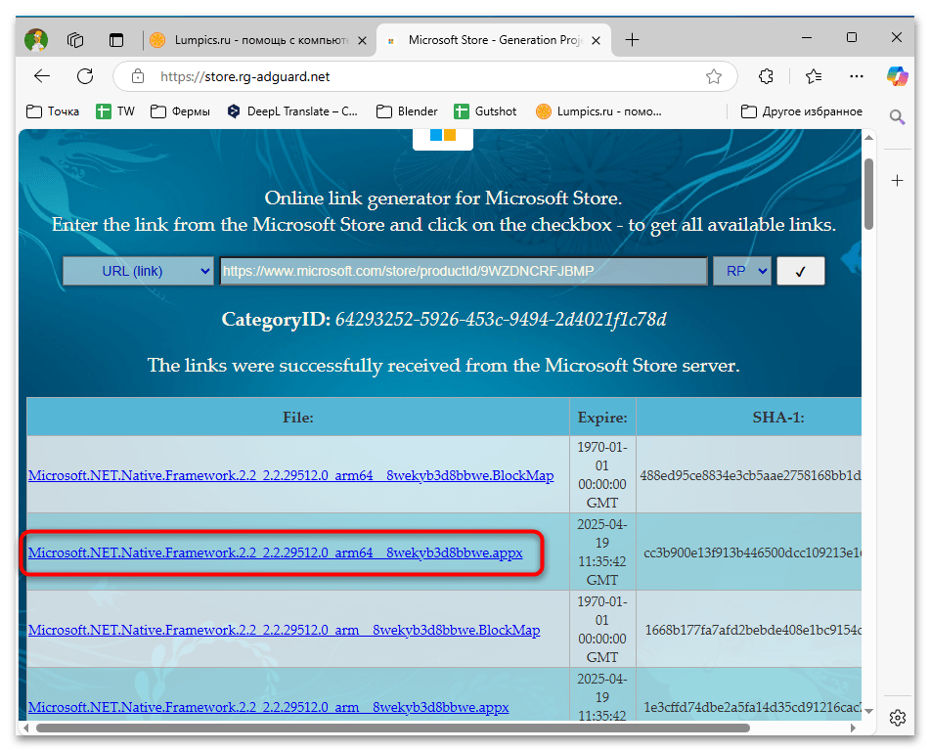Click the scroll down arrow
The height and width of the screenshot is (751, 930).
tap(869, 711)
